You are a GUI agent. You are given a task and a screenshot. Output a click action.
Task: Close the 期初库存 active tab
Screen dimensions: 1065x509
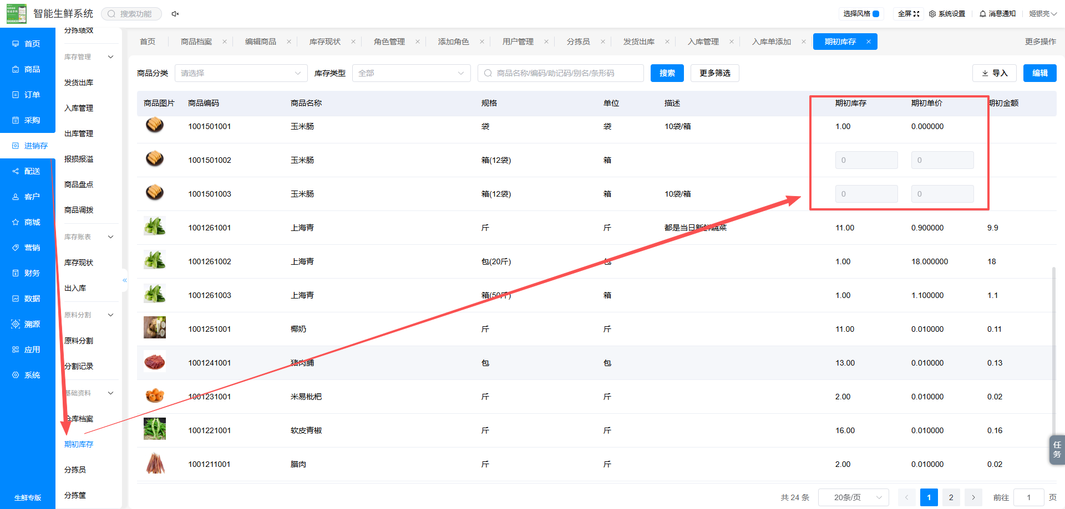click(x=869, y=42)
